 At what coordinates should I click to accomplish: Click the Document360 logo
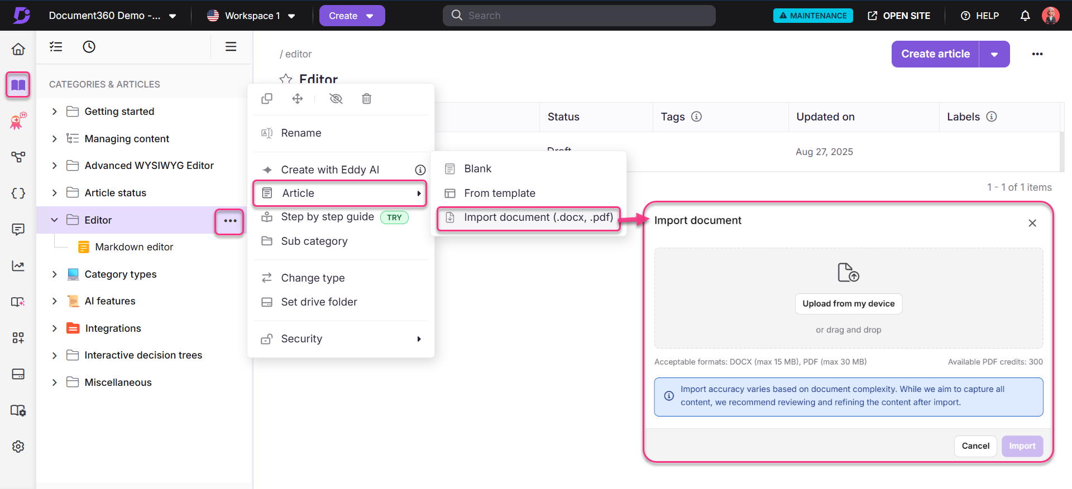tap(21, 15)
